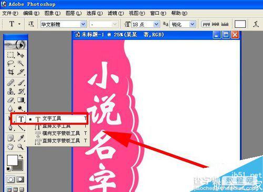The width and height of the screenshot is (263, 192).
Task: Enable left text alignment
Action: (206, 24)
